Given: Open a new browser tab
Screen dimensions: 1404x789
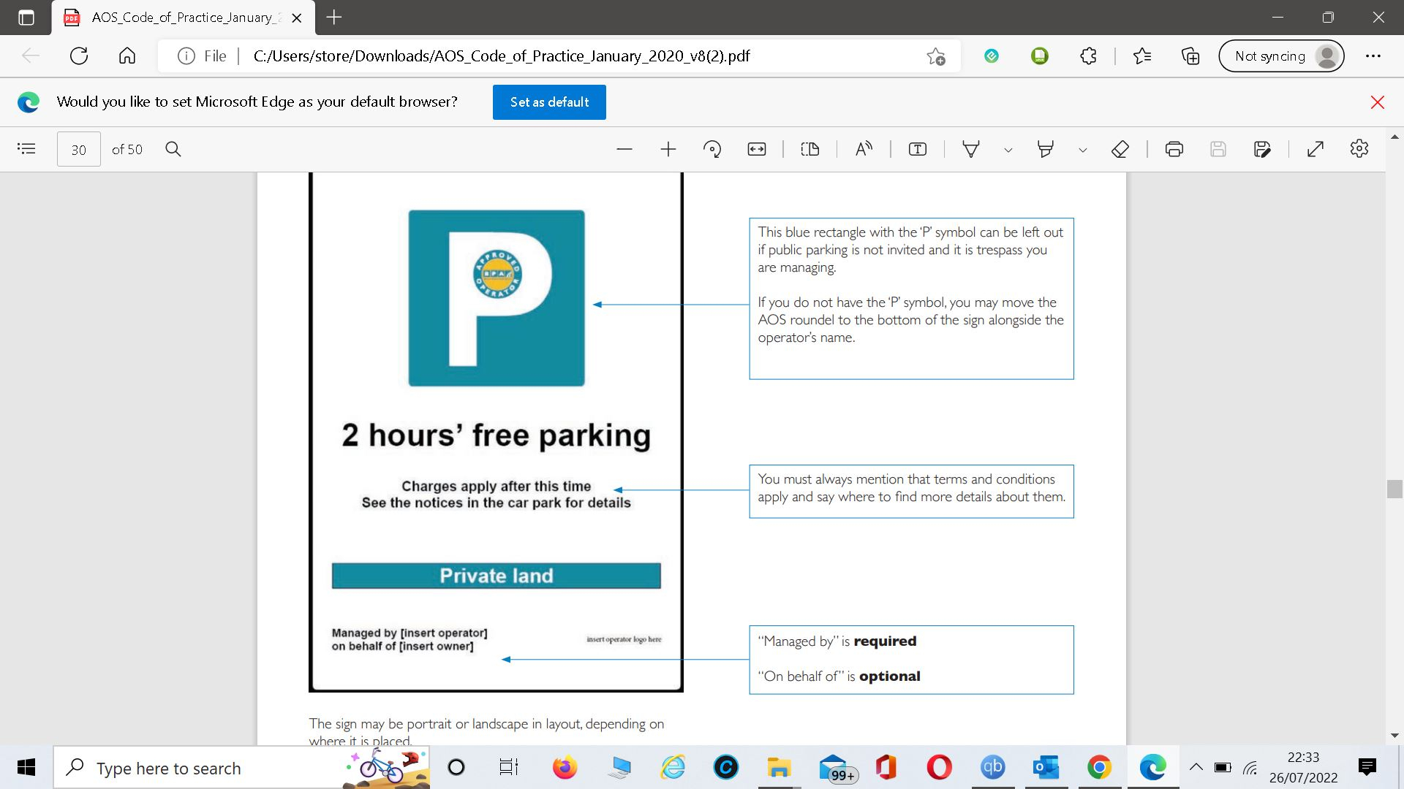Looking at the screenshot, I should click(x=334, y=18).
